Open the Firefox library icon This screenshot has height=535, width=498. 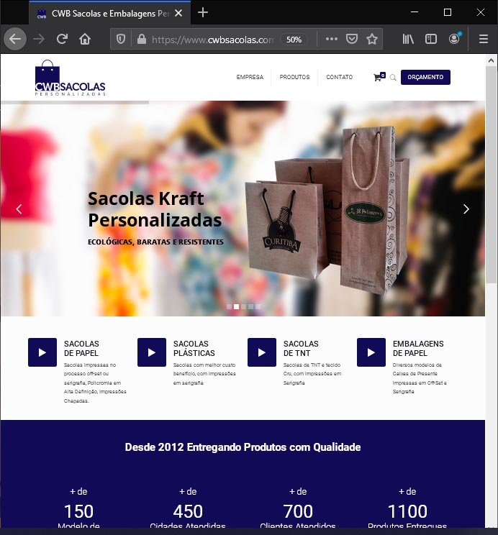(408, 40)
